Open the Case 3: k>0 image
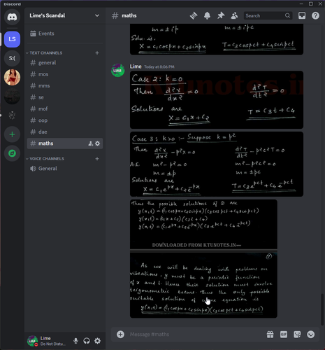The width and height of the screenshot is (325, 350). pyautogui.click(x=217, y=164)
